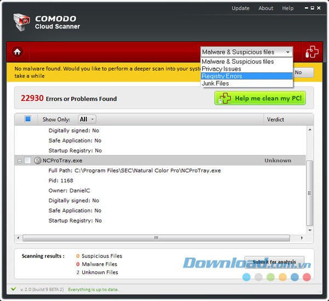Click the Unknown verdict of NCProTray.exe
This screenshot has width=329, height=301.
[277, 161]
